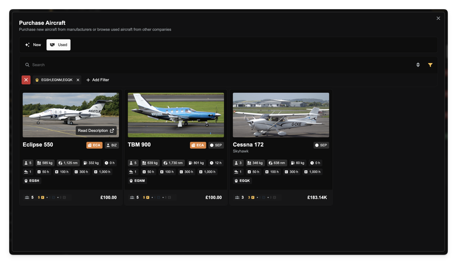
Task: Click the SEP badge on TBM 900
Action: pos(216,145)
